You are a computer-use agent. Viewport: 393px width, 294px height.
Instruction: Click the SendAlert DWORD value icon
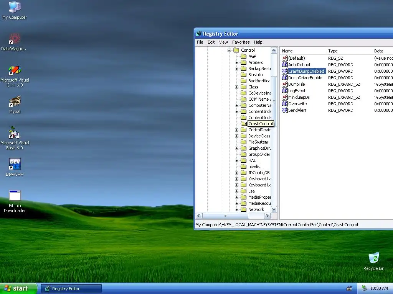[284, 110]
